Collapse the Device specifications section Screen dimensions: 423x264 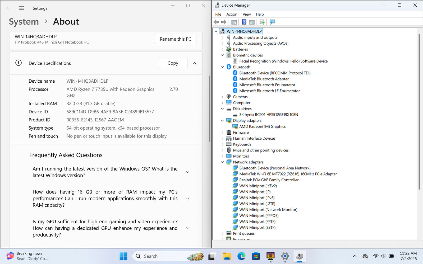click(x=194, y=63)
